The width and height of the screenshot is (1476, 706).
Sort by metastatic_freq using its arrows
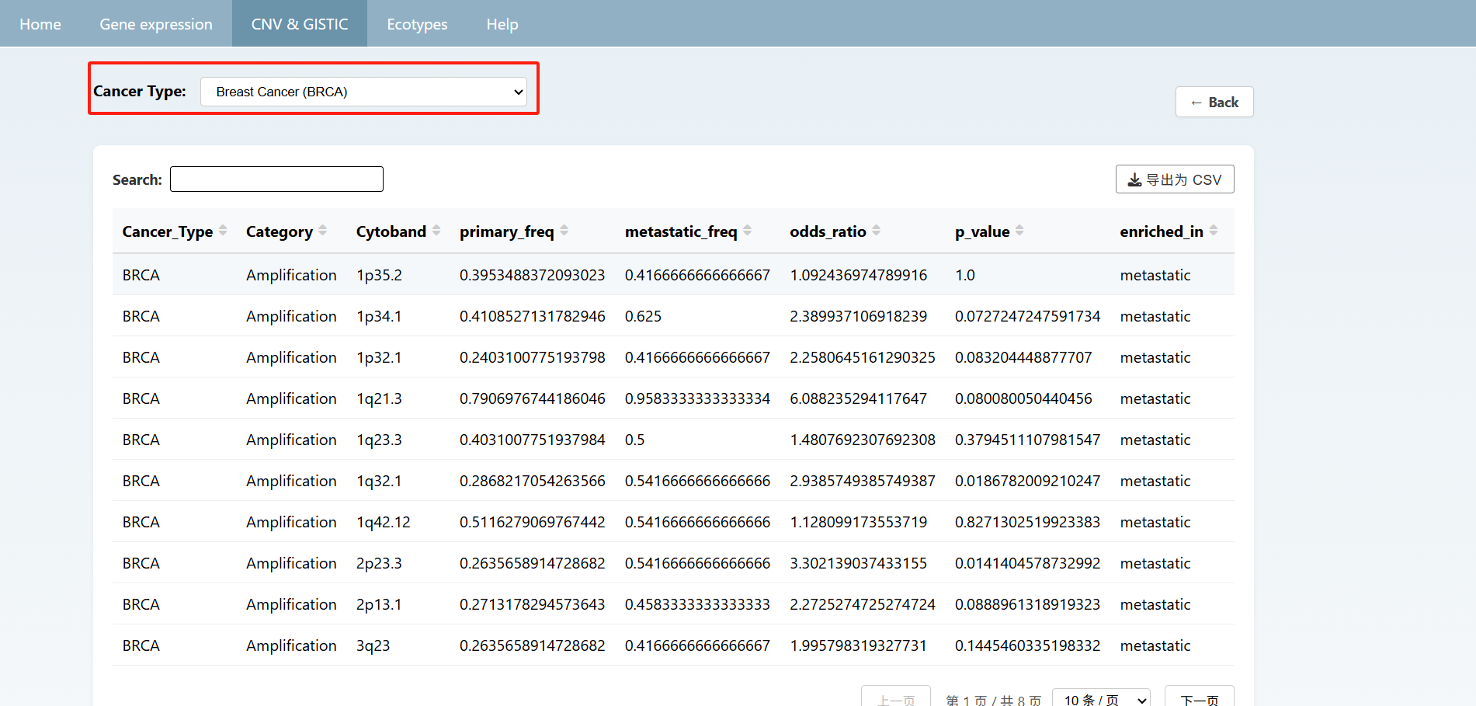(x=748, y=231)
